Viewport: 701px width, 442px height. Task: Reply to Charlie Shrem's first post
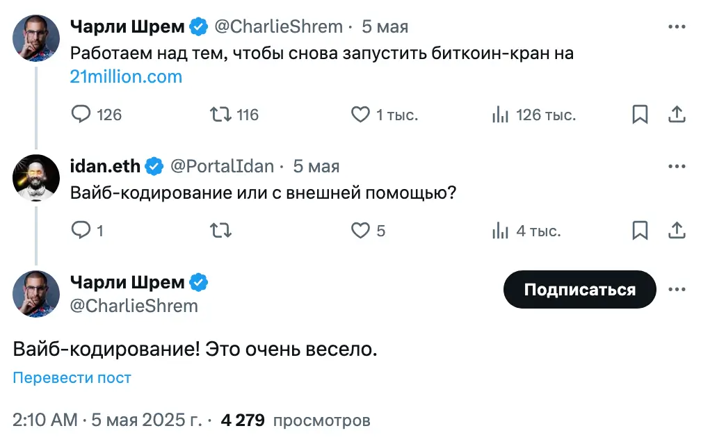click(82, 115)
